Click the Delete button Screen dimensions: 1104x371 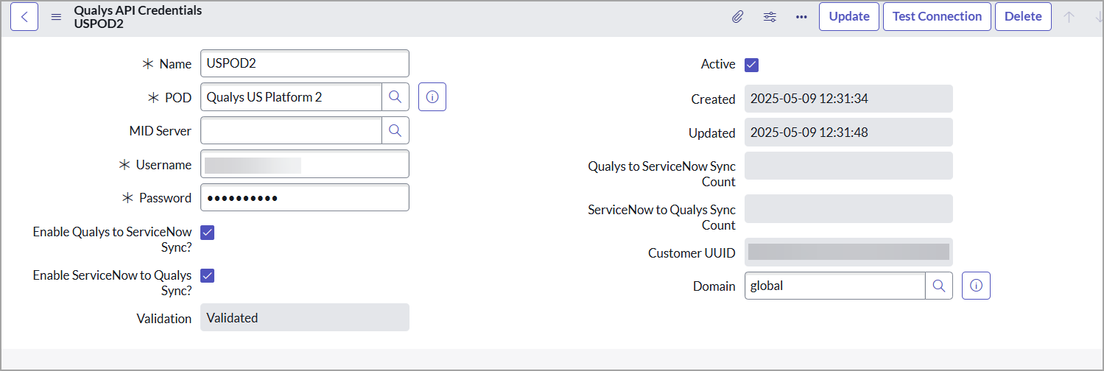(1023, 16)
